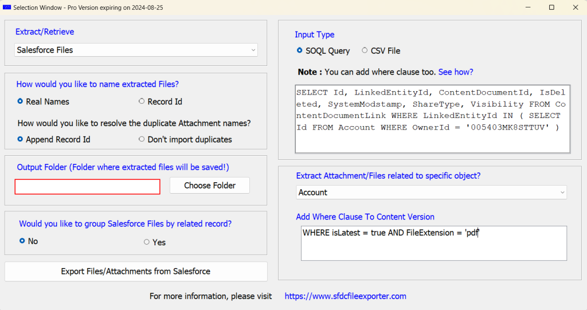Click the 'For more information, please visit' text
This screenshot has width=587, height=310.
(x=210, y=296)
